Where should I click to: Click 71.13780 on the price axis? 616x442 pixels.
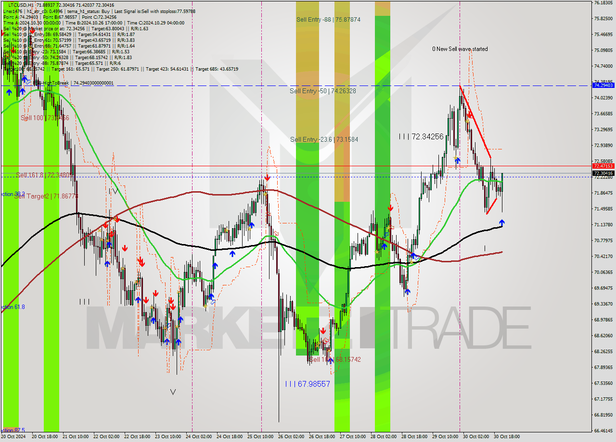pos(603,224)
